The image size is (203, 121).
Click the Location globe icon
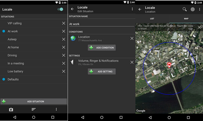(73, 38)
